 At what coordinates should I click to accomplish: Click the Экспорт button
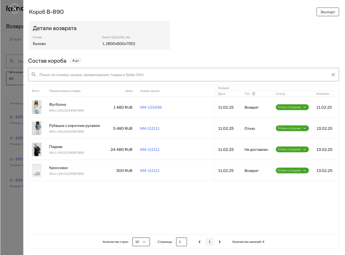(327, 12)
